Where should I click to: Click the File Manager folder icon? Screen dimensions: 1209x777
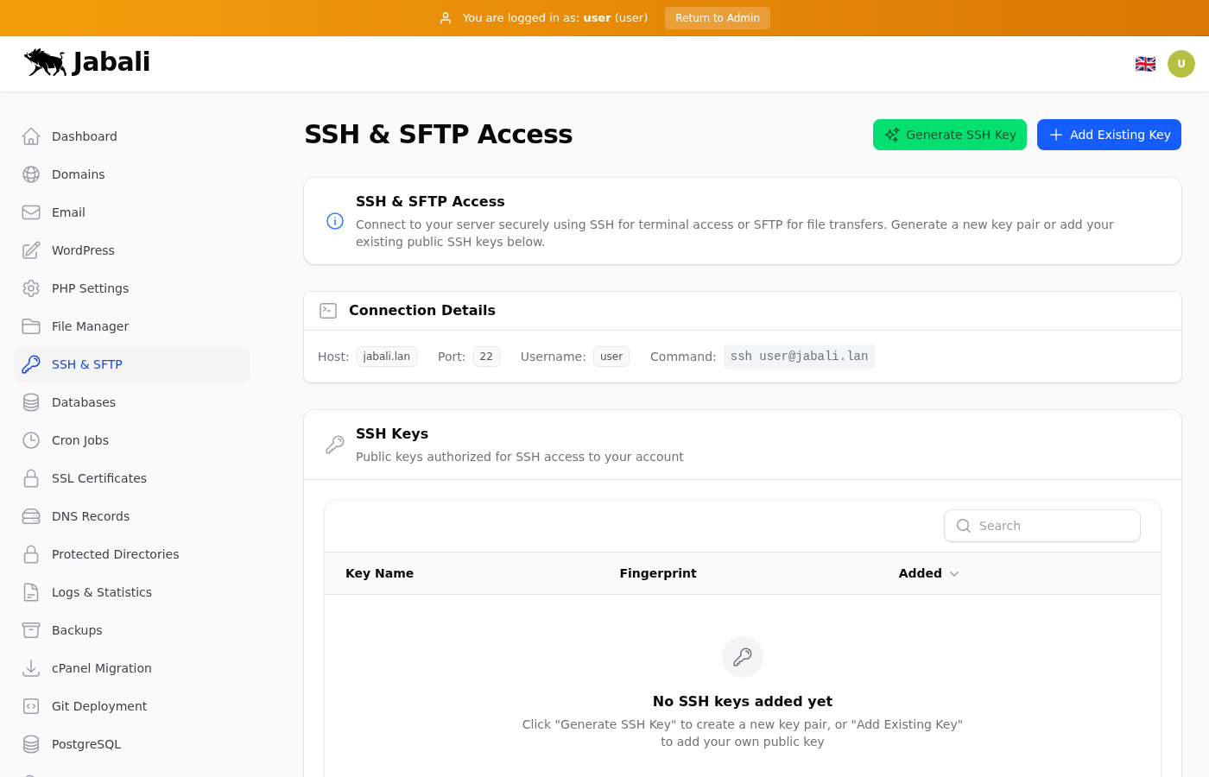coord(31,326)
